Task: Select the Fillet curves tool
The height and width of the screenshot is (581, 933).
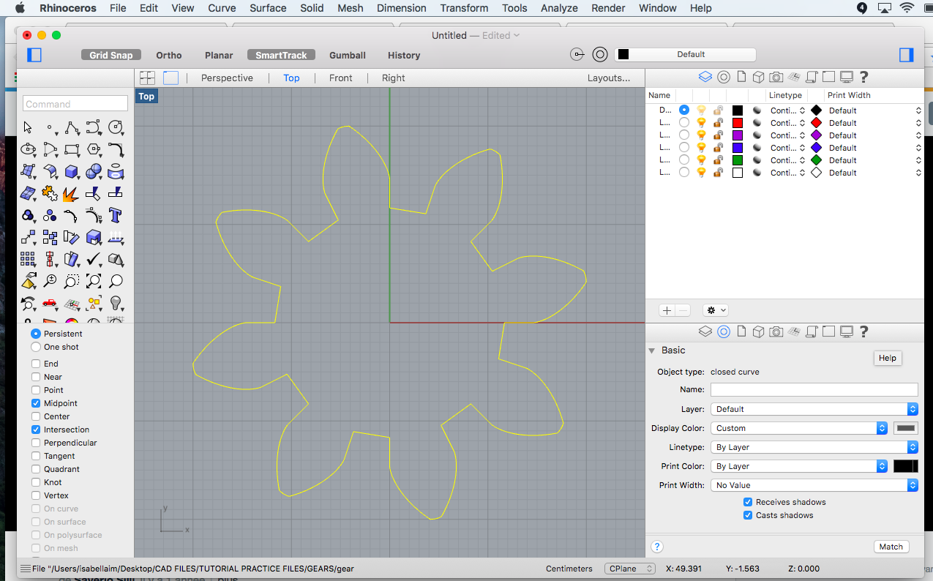Action: point(115,149)
